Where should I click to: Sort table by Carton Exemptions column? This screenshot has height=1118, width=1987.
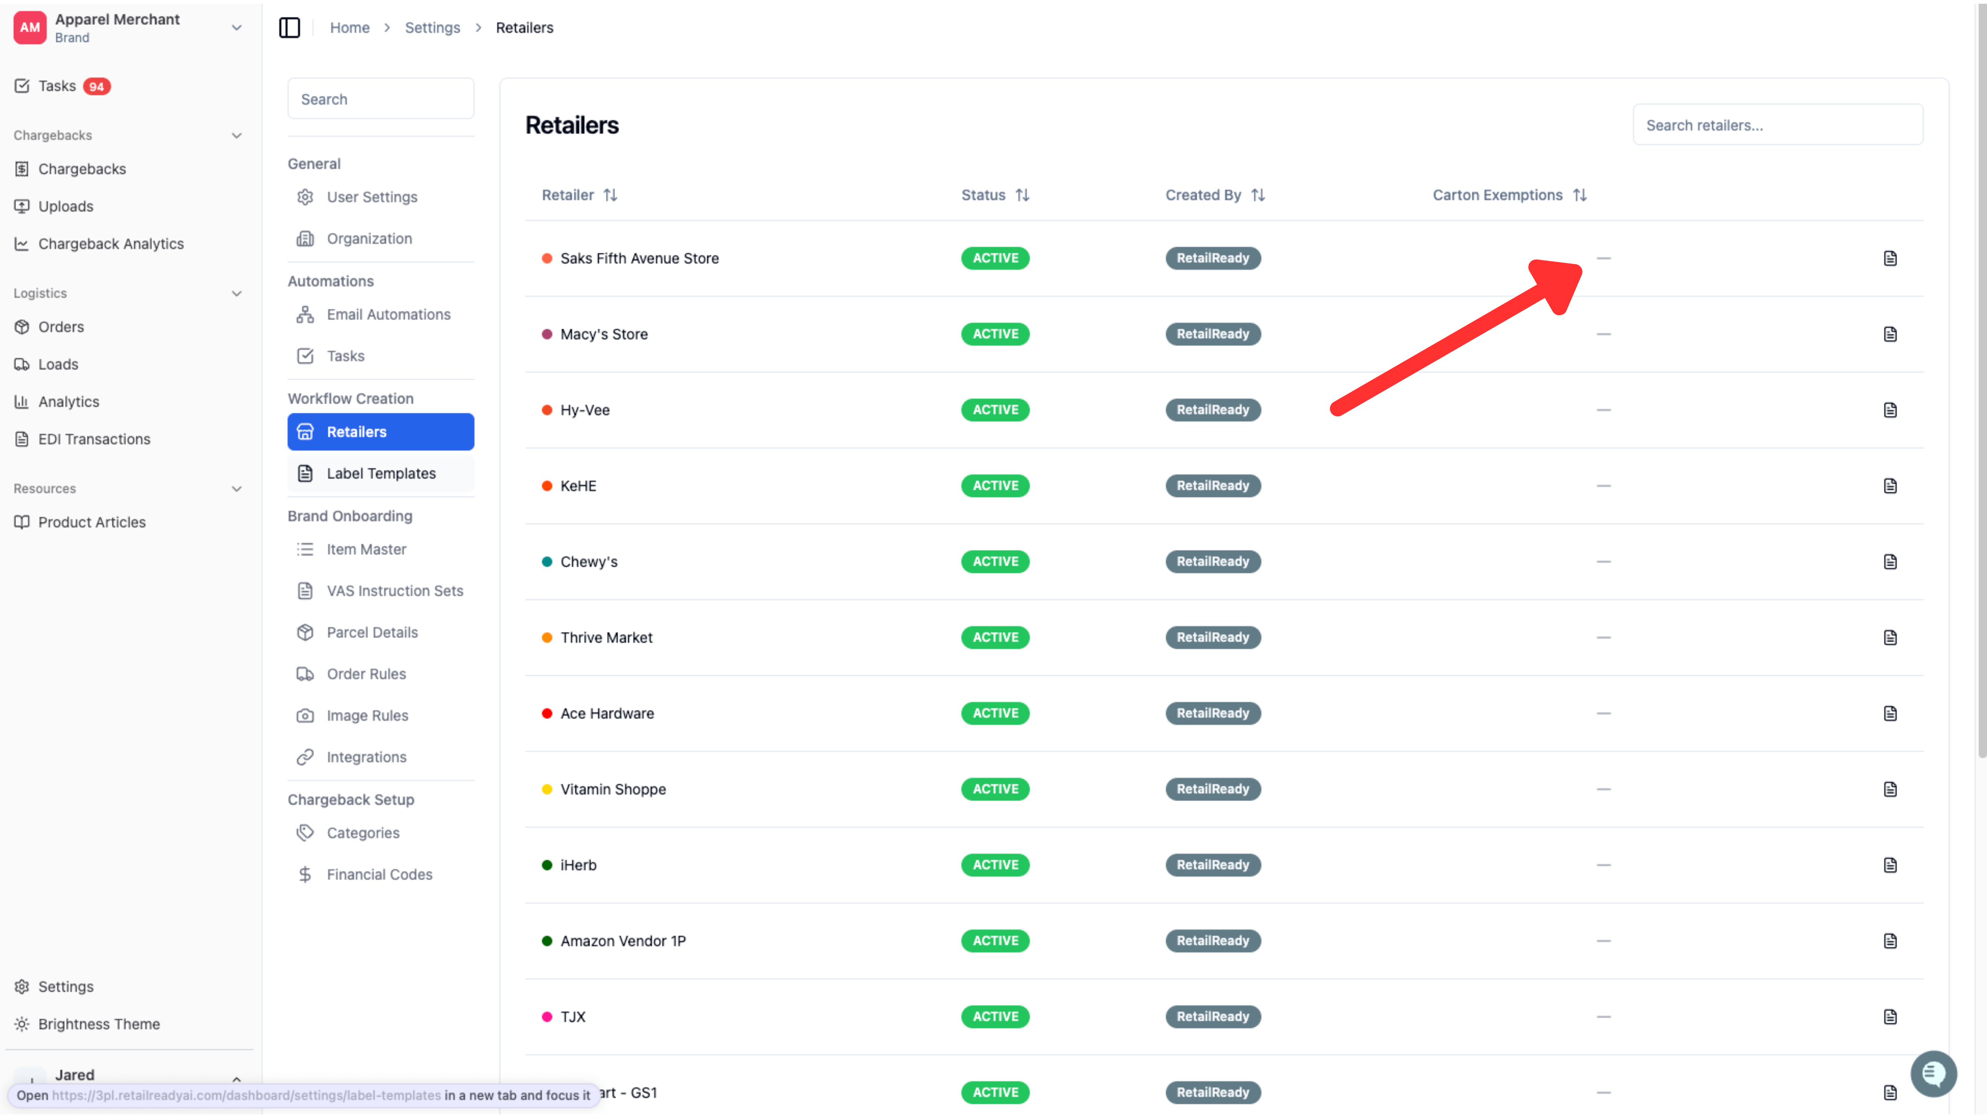(1509, 195)
